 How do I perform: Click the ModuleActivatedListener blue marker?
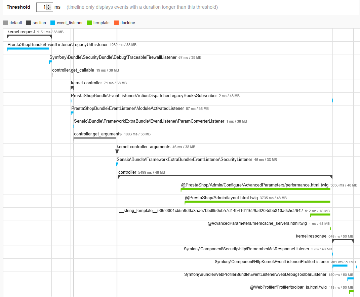pyautogui.click(x=72, y=113)
